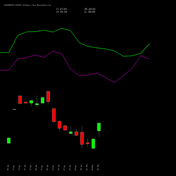
Task: Click the 27 Apr date label
Action: click(x=64, y=168)
